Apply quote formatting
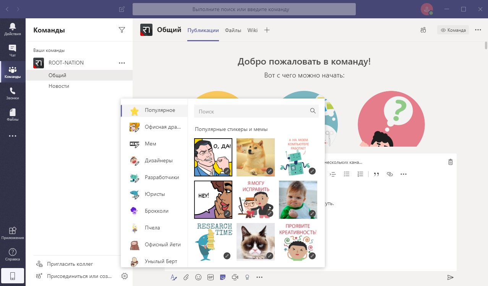The image size is (488, 286). tap(376, 174)
